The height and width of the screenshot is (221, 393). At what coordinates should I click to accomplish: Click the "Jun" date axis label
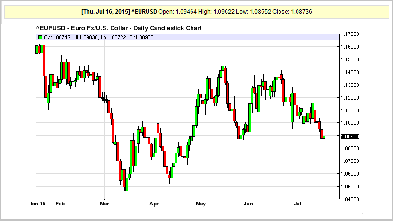[248, 204]
